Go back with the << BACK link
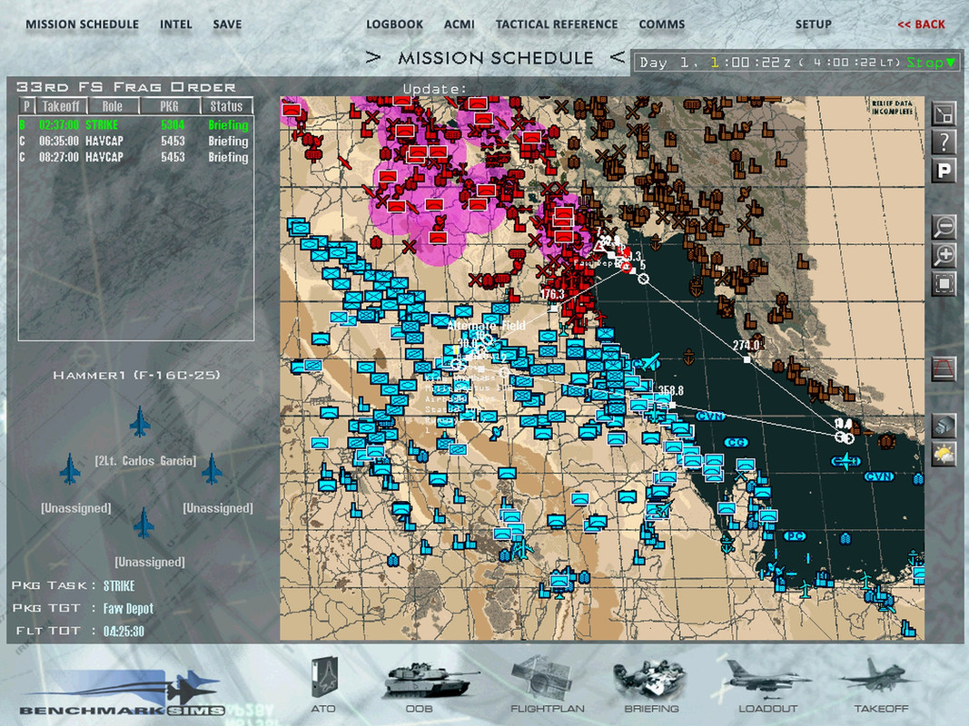 tap(921, 25)
